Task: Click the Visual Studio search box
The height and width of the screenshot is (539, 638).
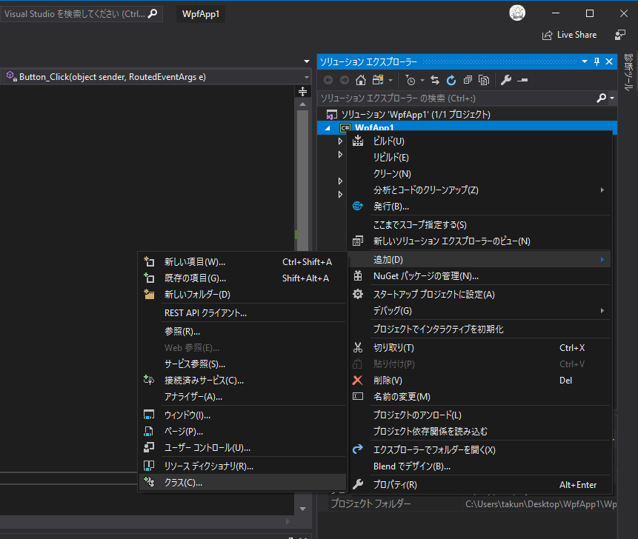Action: coord(81,14)
